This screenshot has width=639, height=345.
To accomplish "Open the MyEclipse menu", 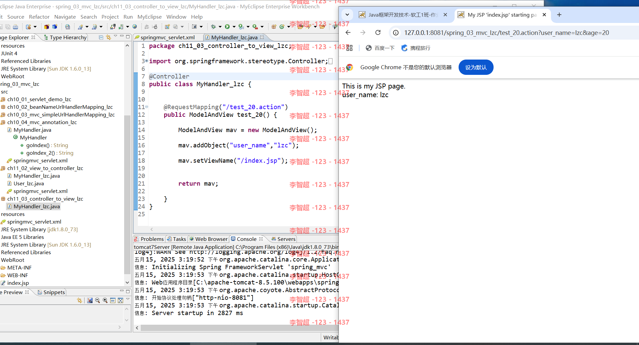I will [x=149, y=17].
